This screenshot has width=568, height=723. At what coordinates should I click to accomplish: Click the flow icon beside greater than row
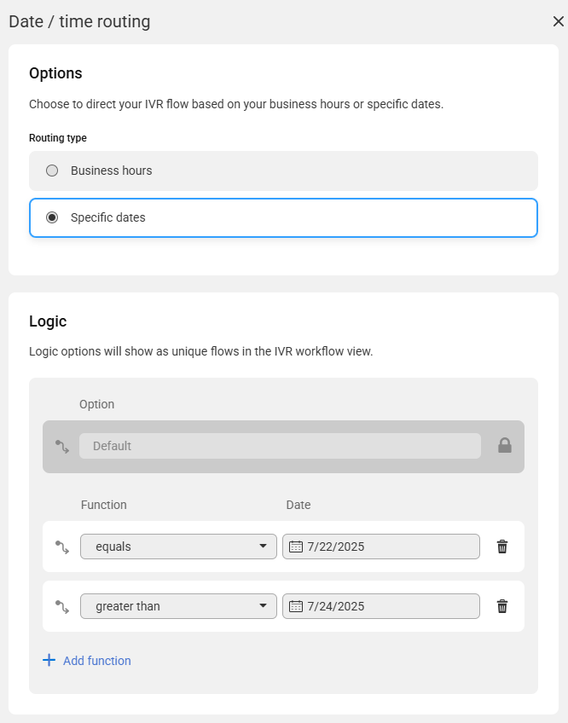(62, 607)
